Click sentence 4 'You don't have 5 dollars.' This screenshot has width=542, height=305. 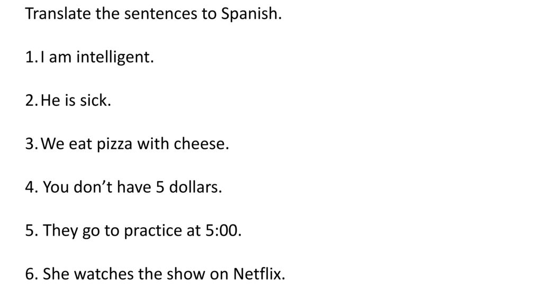pyautogui.click(x=132, y=187)
